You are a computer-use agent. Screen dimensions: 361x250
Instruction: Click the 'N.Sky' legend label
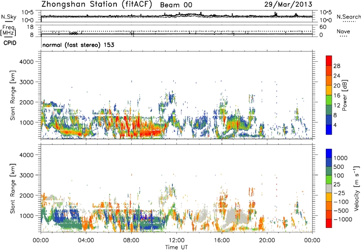point(9,17)
